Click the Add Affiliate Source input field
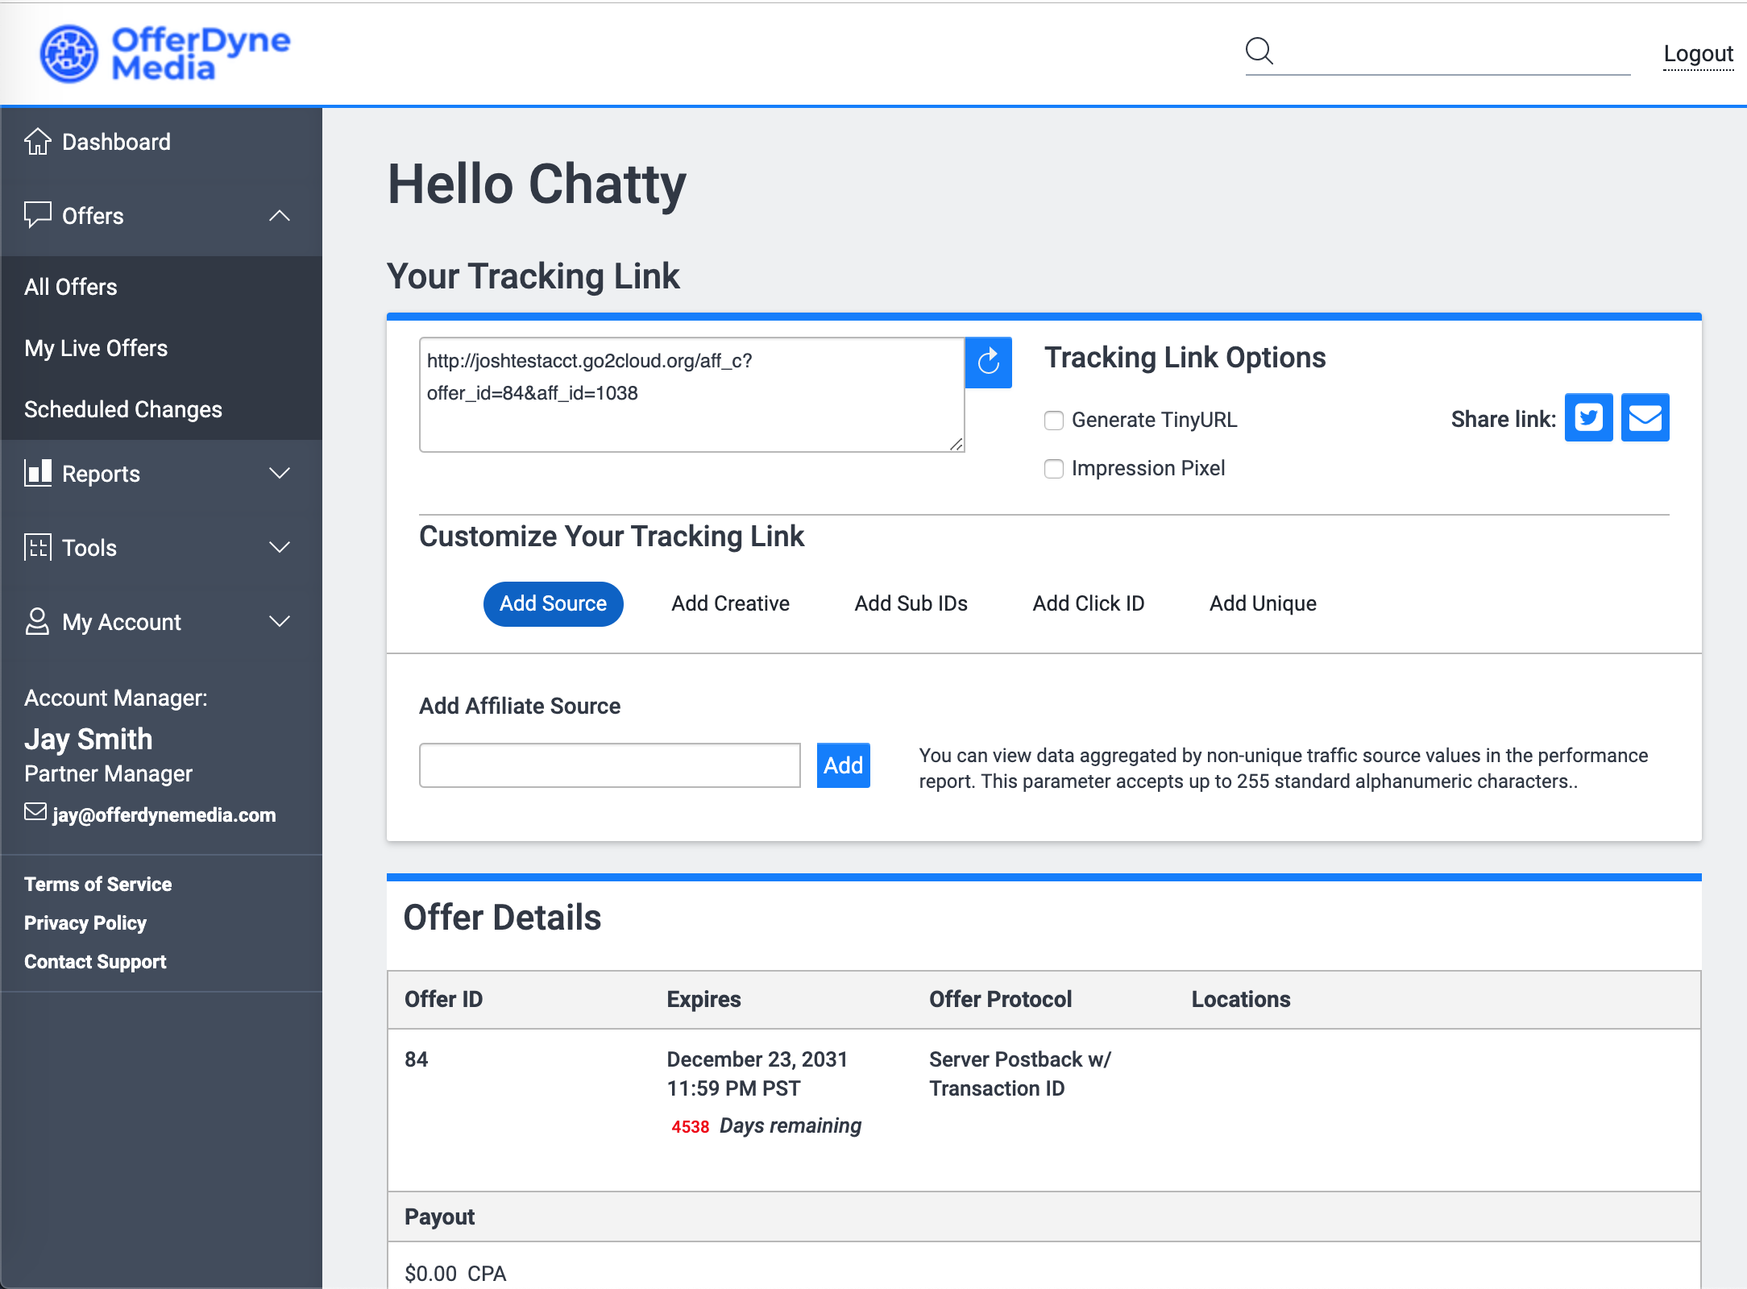This screenshot has height=1289, width=1747. coord(609,765)
